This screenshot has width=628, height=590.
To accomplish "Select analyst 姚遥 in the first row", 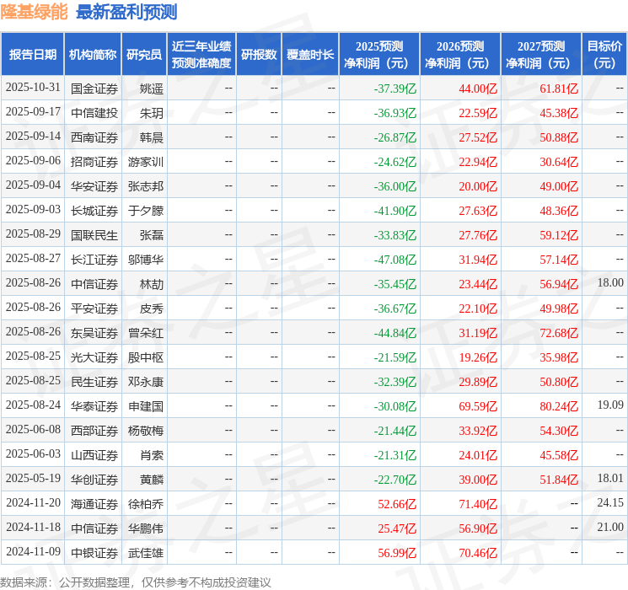I will [152, 88].
